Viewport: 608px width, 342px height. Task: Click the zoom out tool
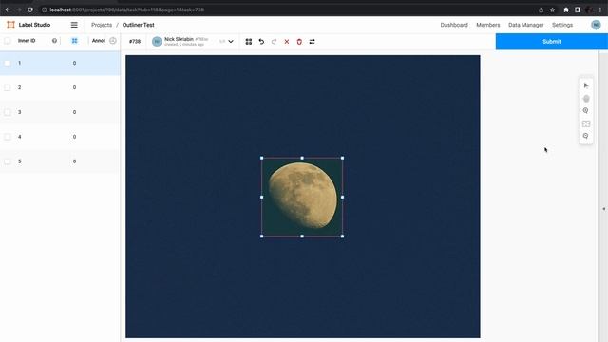pyautogui.click(x=586, y=136)
